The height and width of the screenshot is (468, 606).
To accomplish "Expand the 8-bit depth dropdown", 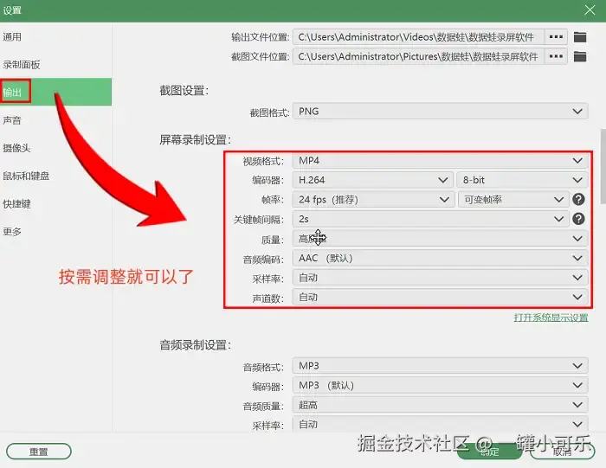I will click(523, 180).
